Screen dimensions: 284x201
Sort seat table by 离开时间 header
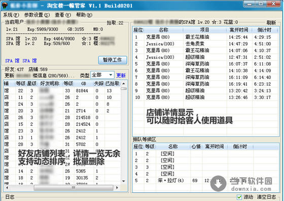coord(239,30)
